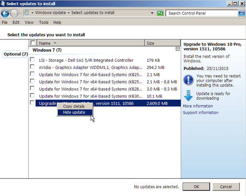Click the search magnifier icon
Image resolution: width=246 pixels, height=196 pixels.
pyautogui.click(x=242, y=13)
